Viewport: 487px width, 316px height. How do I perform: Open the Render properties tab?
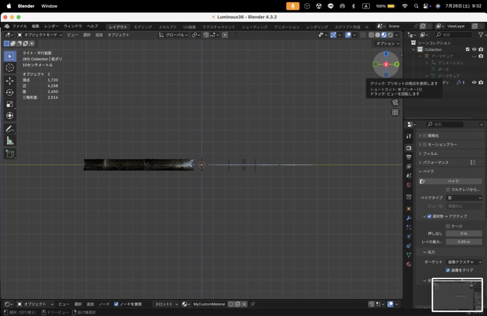click(409, 148)
